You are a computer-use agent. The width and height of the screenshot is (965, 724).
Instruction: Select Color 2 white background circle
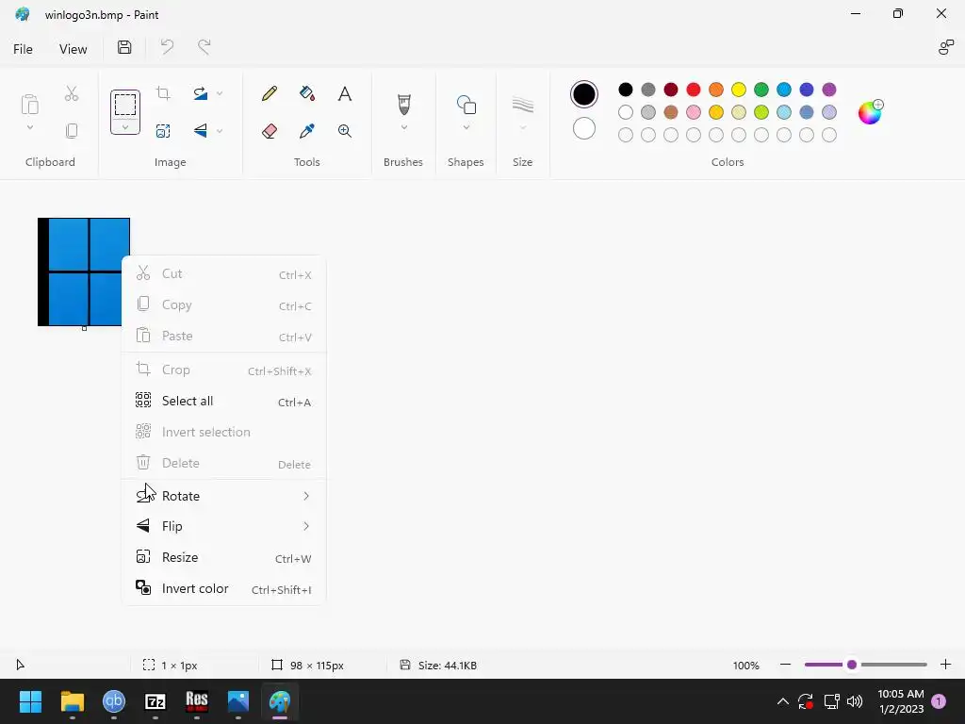click(x=583, y=128)
